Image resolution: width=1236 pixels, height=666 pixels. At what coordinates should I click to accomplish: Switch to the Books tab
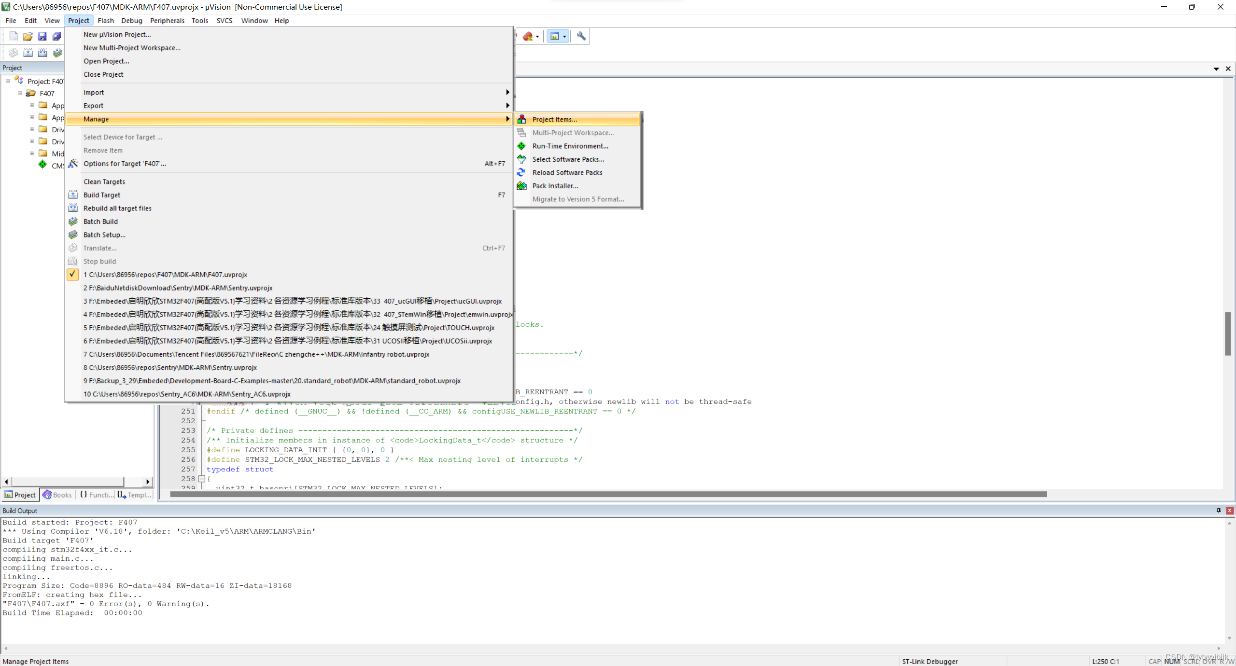(x=57, y=495)
